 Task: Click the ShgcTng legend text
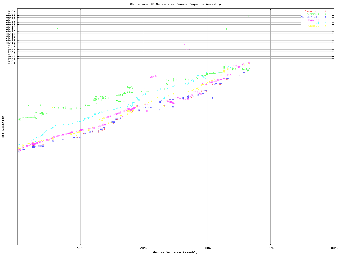(313, 20)
